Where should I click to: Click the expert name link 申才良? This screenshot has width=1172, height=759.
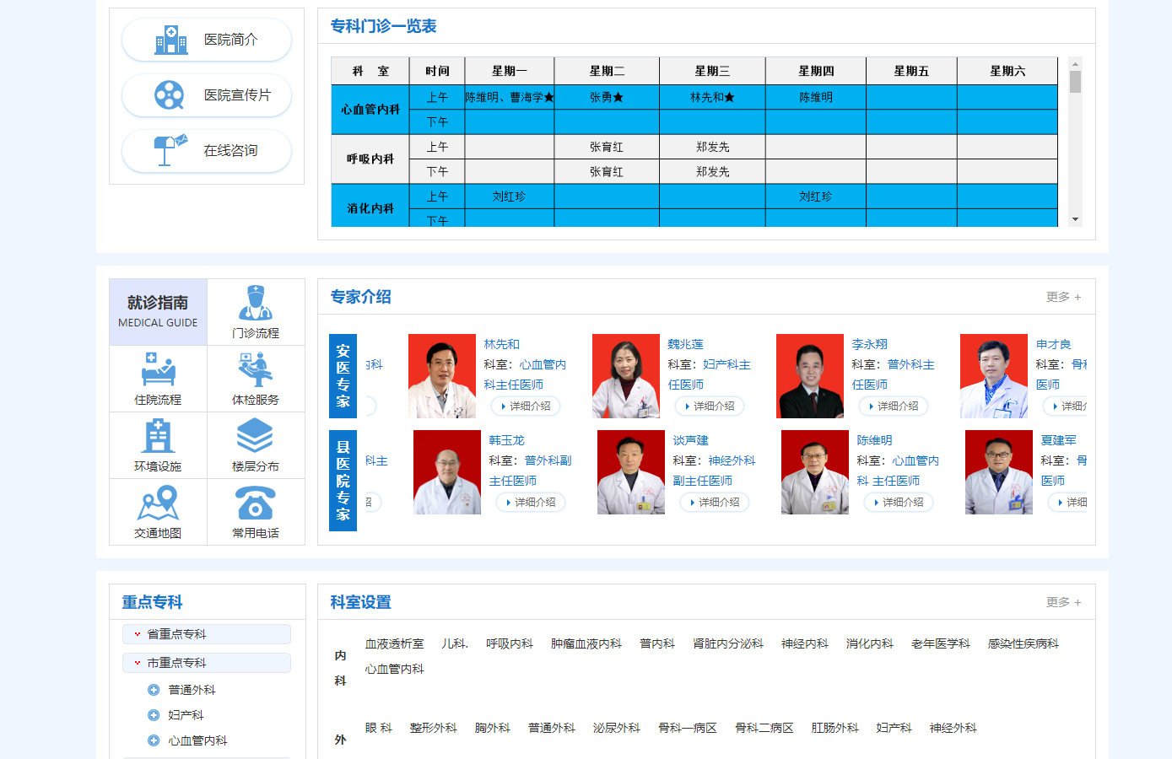[x=1054, y=344]
